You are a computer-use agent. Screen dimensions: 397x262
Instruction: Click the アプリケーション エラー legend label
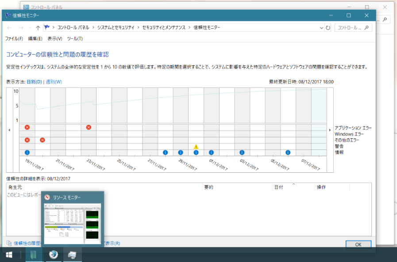(353, 128)
